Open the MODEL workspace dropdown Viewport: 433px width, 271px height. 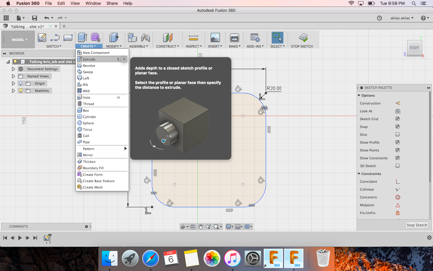pyautogui.click(x=19, y=40)
